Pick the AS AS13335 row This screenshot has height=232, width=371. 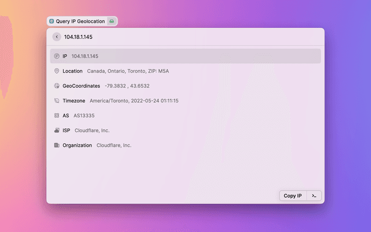point(185,115)
